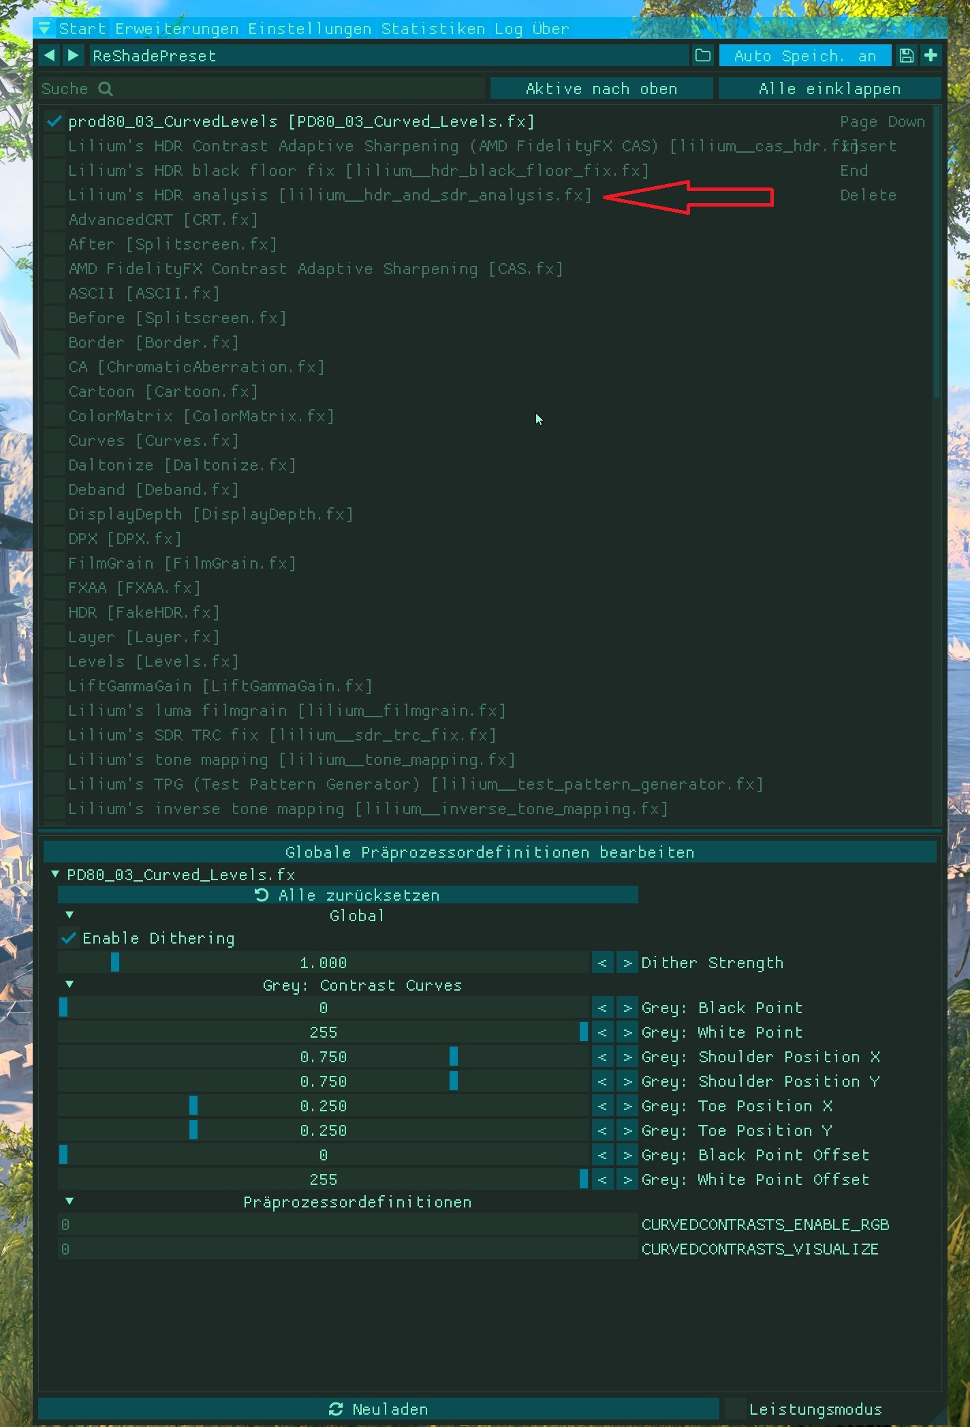970x1427 pixels.
Task: Click the Grey: Toe Position Y slider
Action: (324, 1130)
